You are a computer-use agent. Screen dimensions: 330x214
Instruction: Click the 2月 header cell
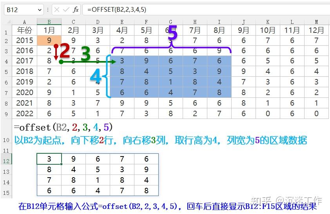(x=73, y=30)
